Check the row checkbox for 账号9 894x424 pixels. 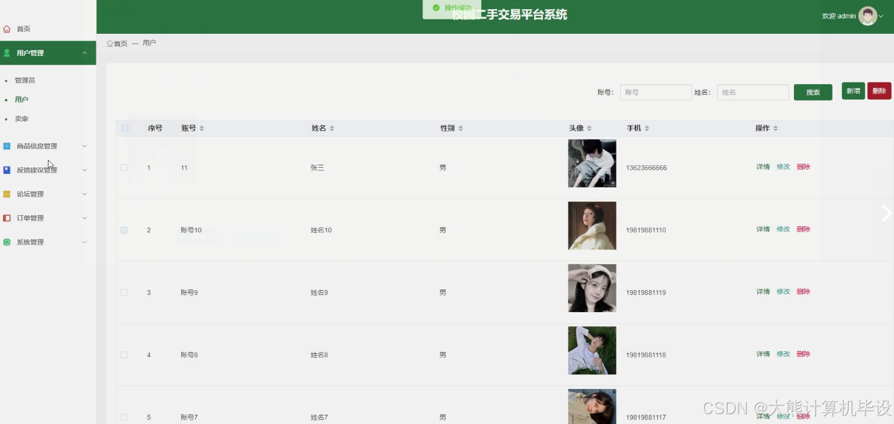[x=124, y=292]
